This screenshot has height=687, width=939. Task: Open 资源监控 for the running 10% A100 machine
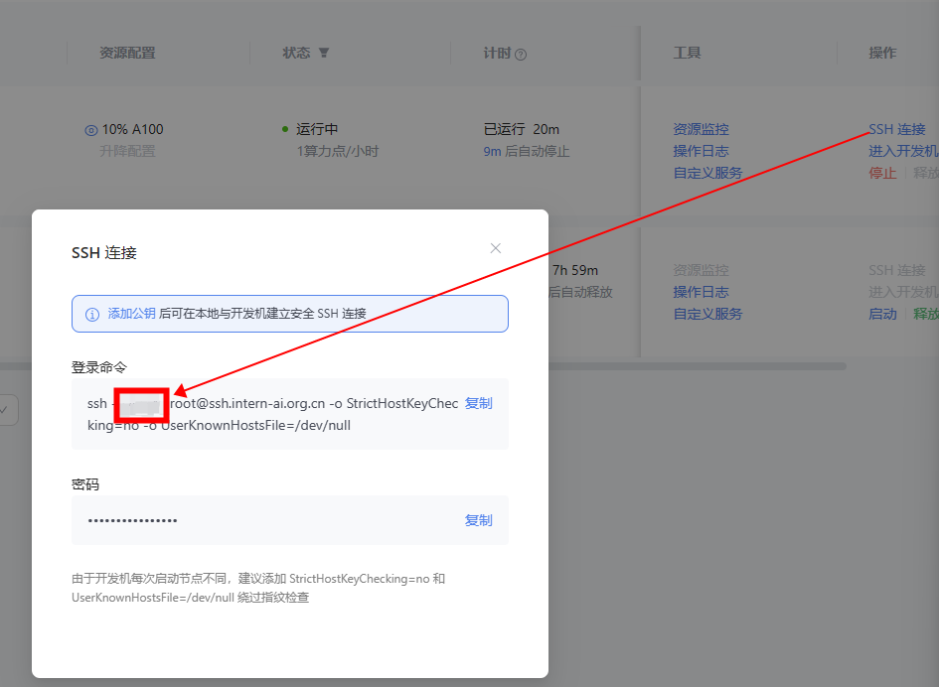[x=701, y=129]
